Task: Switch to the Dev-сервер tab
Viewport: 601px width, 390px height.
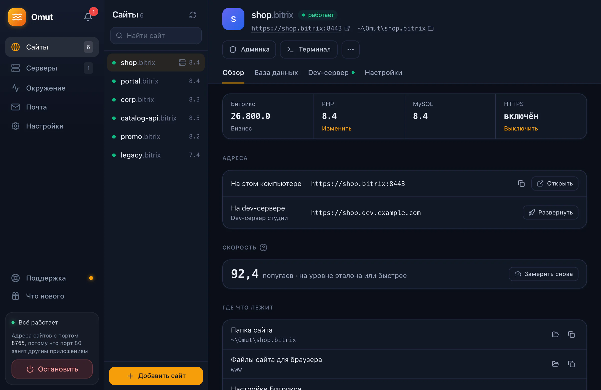Action: pos(331,72)
